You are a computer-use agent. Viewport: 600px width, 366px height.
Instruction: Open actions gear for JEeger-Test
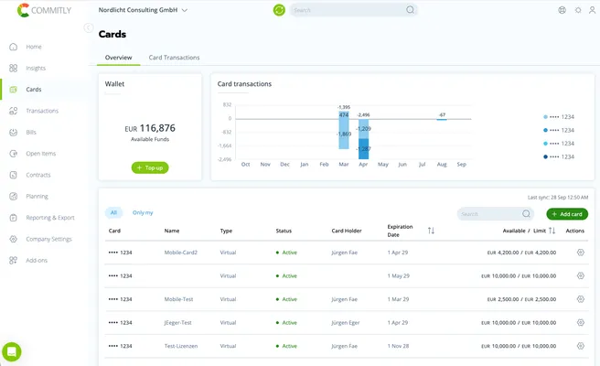(x=581, y=322)
